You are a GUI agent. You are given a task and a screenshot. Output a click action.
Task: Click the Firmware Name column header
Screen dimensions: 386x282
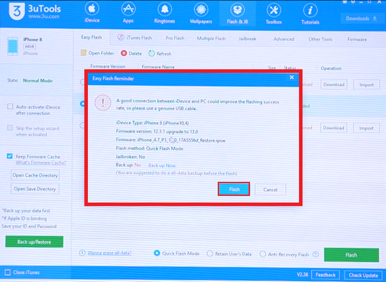(158, 67)
